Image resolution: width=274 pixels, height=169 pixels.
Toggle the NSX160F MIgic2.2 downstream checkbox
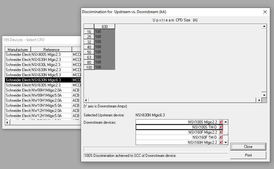[x=221, y=132]
